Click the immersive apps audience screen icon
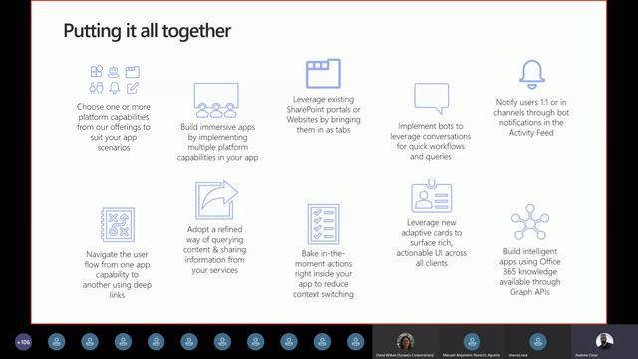Image resolution: width=638 pixels, height=359 pixels. tap(216, 100)
